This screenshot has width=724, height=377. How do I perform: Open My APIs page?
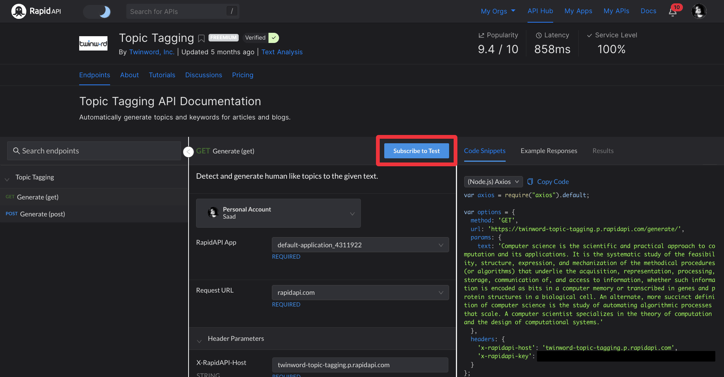click(616, 11)
